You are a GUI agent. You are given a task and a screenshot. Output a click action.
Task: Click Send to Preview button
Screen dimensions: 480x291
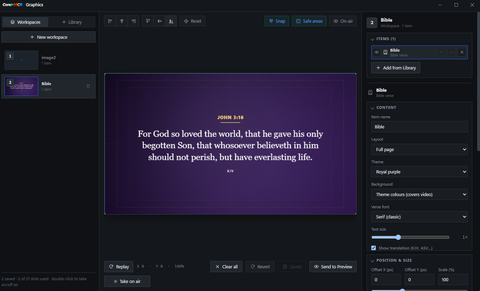coord(333,267)
